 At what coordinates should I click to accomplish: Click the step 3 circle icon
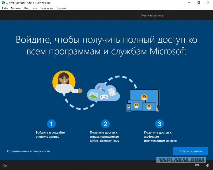[x=159, y=124]
